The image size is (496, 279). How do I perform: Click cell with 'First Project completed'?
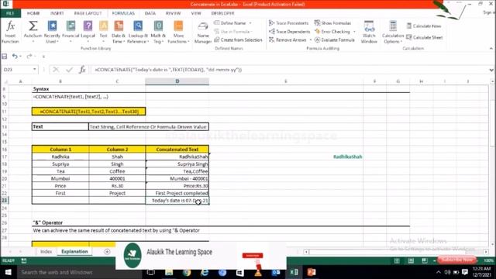click(x=177, y=193)
